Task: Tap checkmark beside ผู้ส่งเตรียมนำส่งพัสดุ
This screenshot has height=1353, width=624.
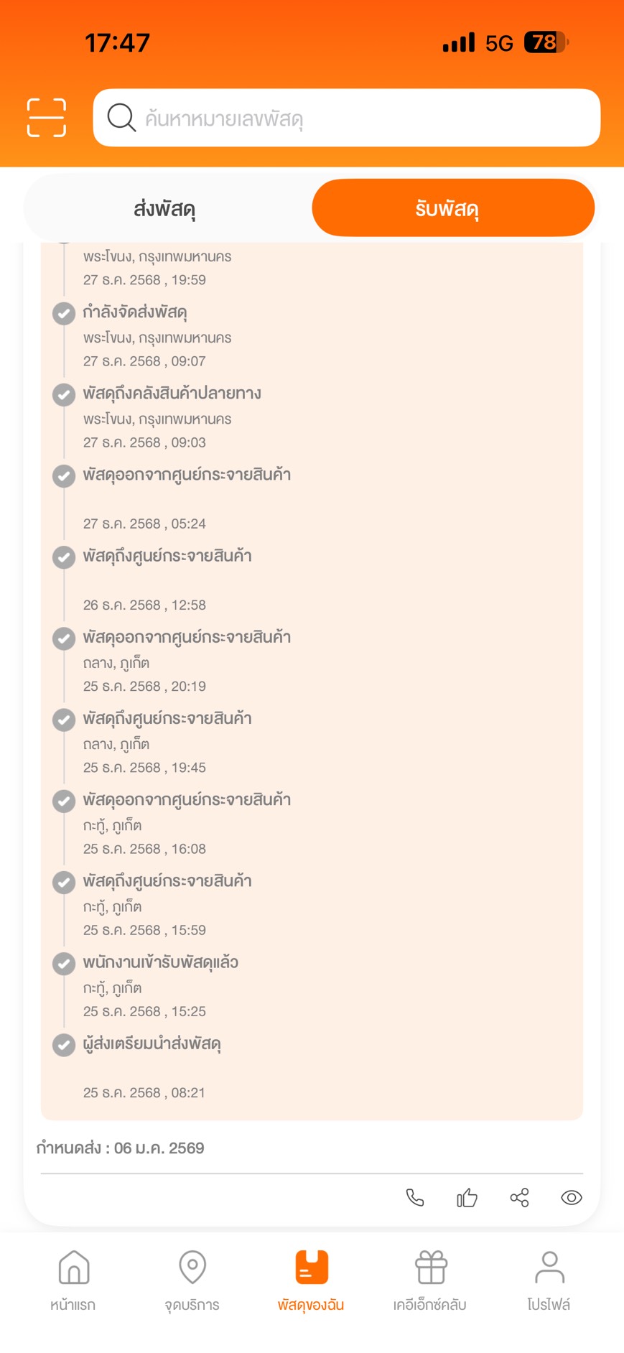Action: [x=64, y=1044]
